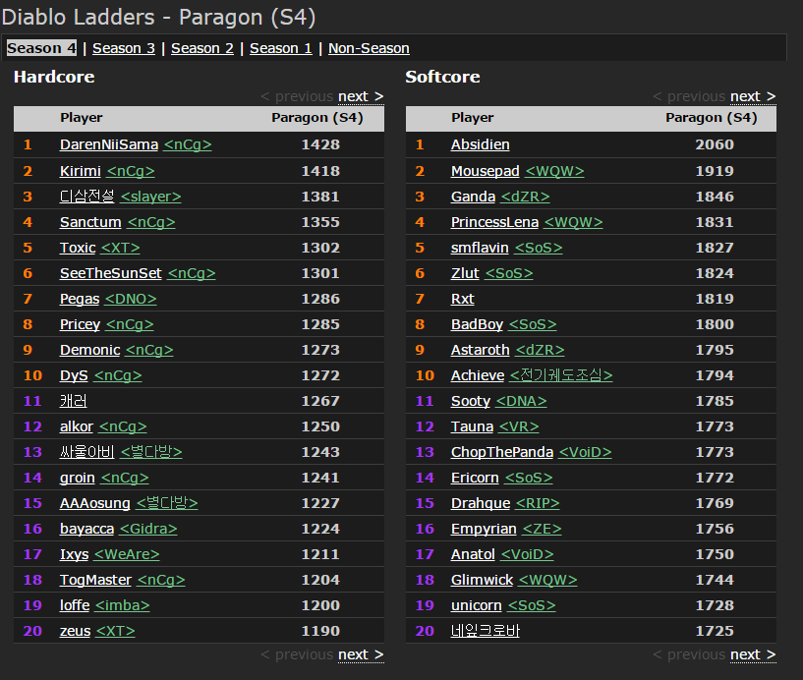Open Zlut's player profile
This screenshot has height=680, width=803.
(465, 273)
